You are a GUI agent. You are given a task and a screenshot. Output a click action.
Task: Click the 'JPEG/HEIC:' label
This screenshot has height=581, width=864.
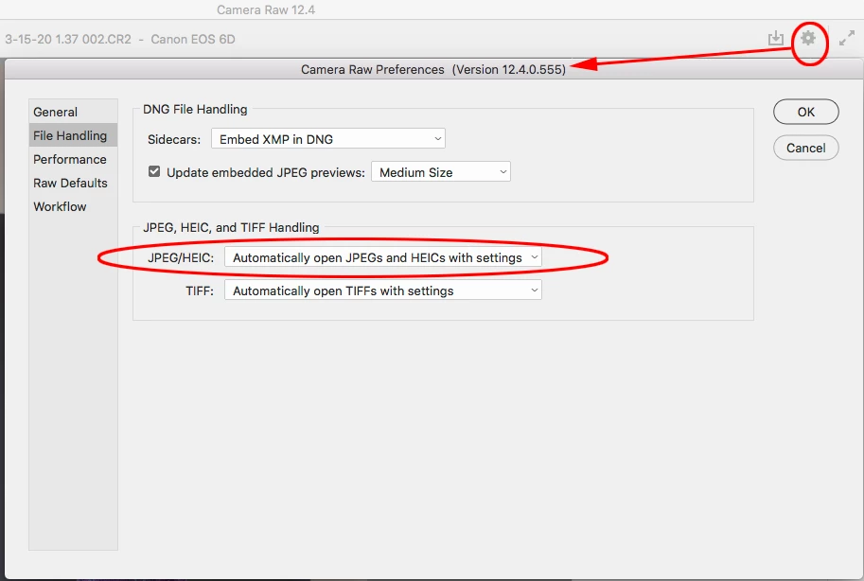pyautogui.click(x=181, y=258)
